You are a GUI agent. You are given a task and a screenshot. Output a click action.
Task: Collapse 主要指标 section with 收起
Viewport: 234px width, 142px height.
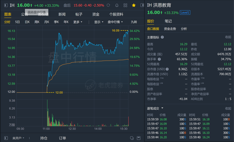pyautogui.click(x=228, y=37)
